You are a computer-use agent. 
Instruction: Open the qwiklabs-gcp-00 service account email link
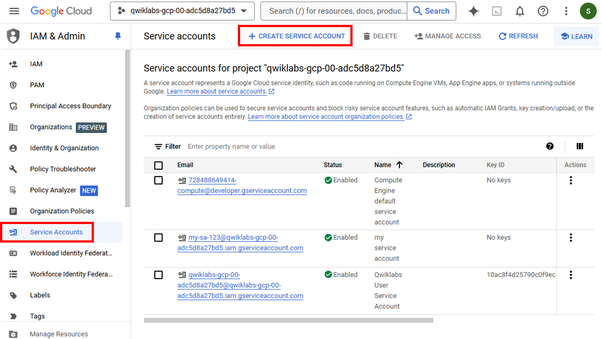tap(240, 285)
